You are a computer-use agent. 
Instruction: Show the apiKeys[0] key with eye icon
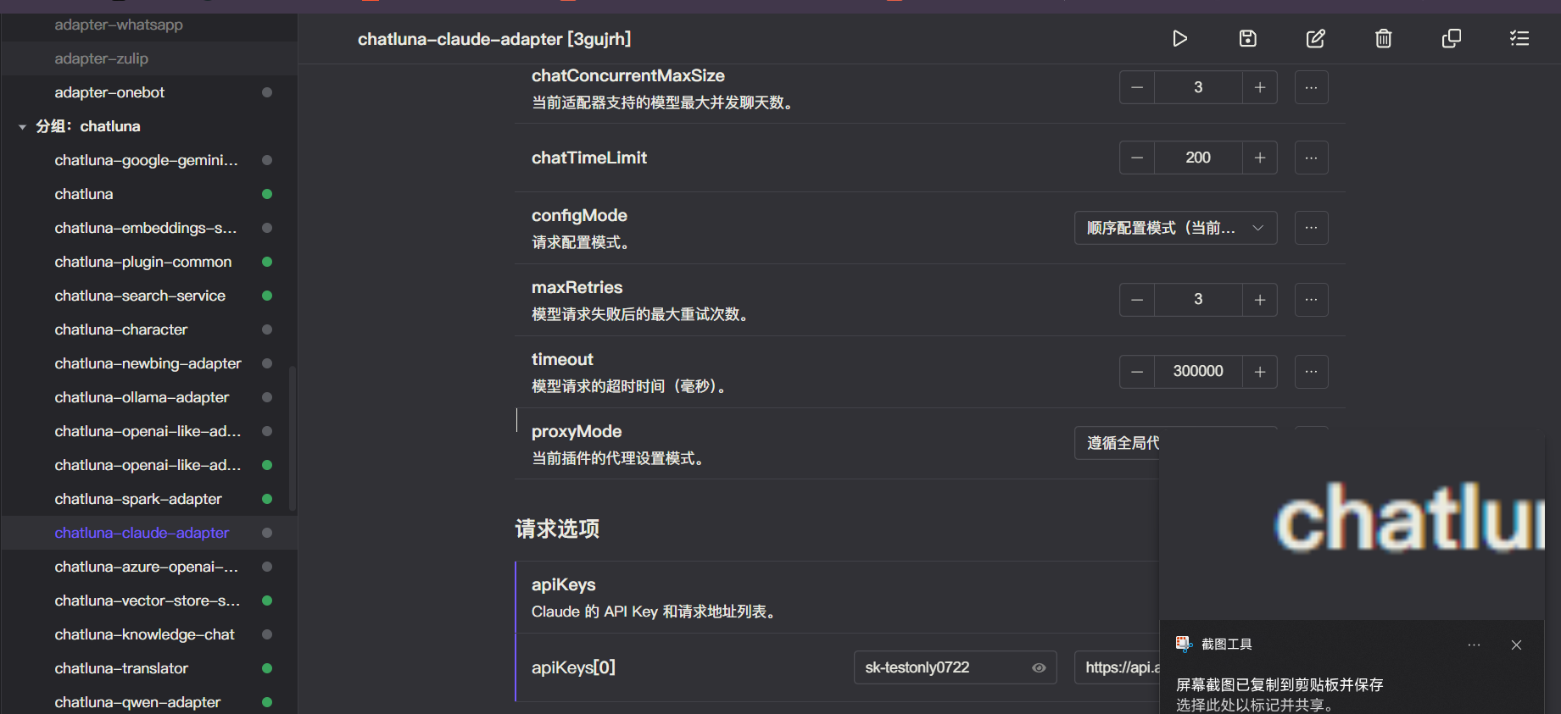tap(1039, 668)
